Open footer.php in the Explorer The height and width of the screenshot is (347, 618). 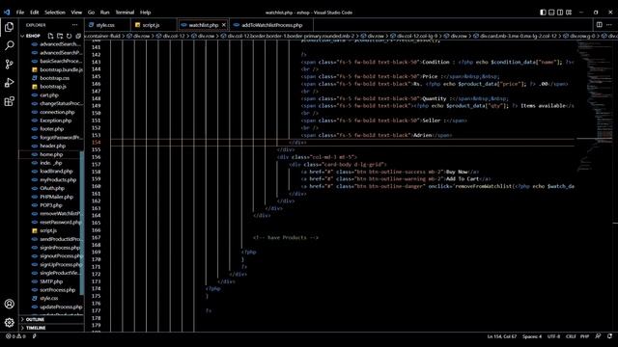click(x=51, y=129)
